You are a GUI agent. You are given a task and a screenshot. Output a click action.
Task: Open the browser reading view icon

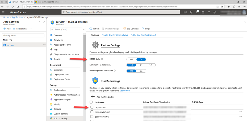tap(217, 7)
